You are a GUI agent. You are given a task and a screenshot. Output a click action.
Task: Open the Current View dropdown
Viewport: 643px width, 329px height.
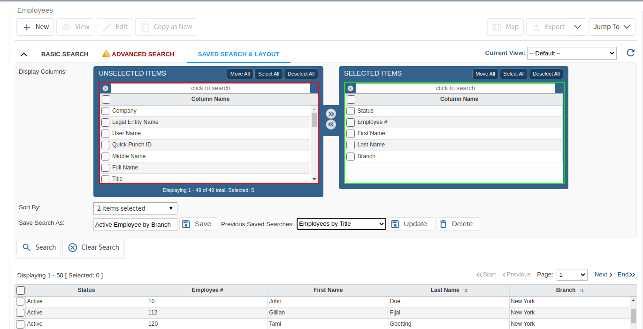pyautogui.click(x=571, y=53)
